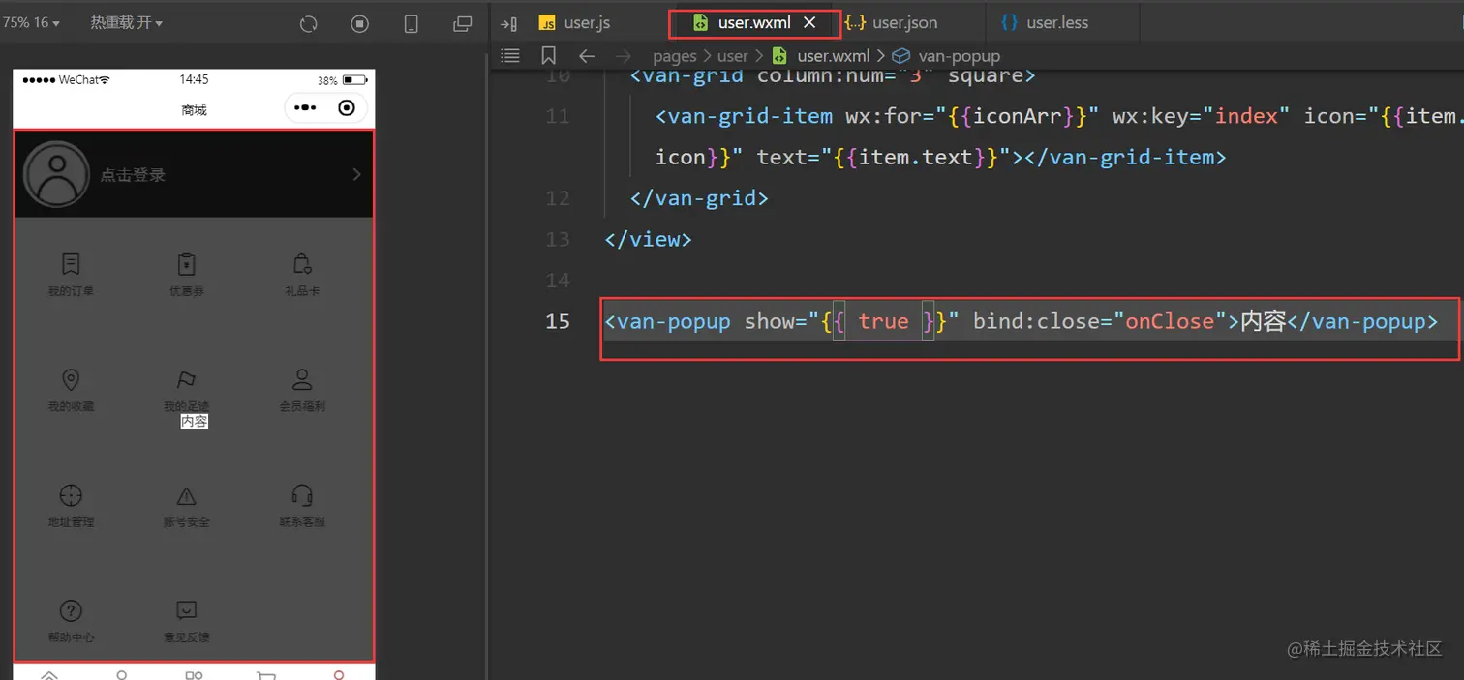1464x680 pixels.
Task: Click line number 11 in editor gutter
Action: [x=558, y=116]
